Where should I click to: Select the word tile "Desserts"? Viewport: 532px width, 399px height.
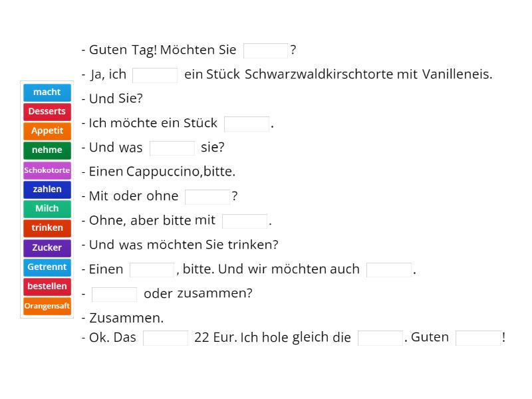tap(47, 112)
